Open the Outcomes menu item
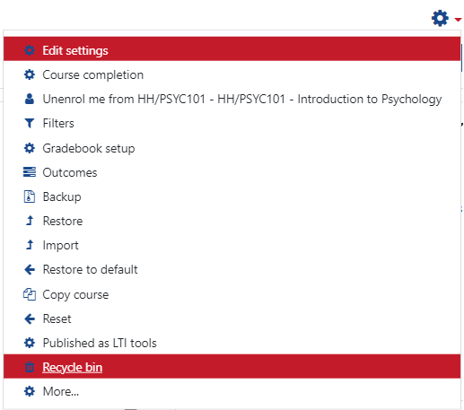 click(232, 172)
